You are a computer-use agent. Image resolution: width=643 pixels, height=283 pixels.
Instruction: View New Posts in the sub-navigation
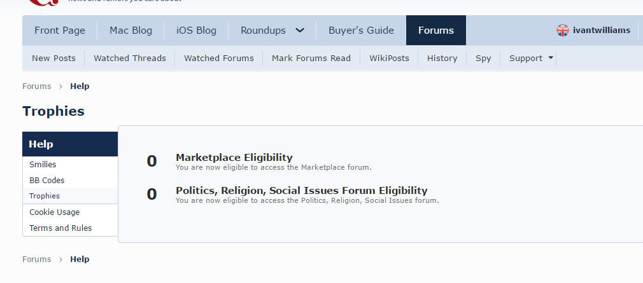[x=53, y=58]
